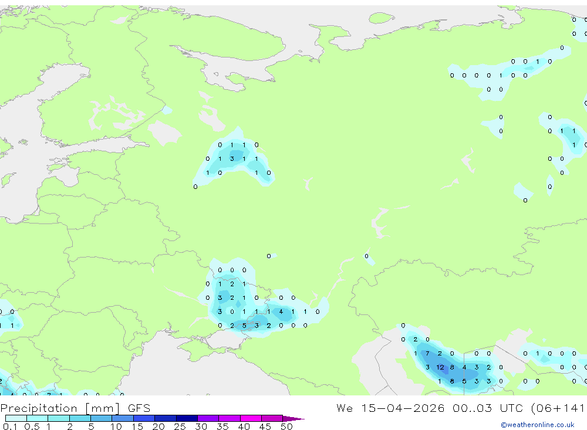The height and width of the screenshot is (430, 587).
Task: Click the 50 legend label
Action: point(286,426)
